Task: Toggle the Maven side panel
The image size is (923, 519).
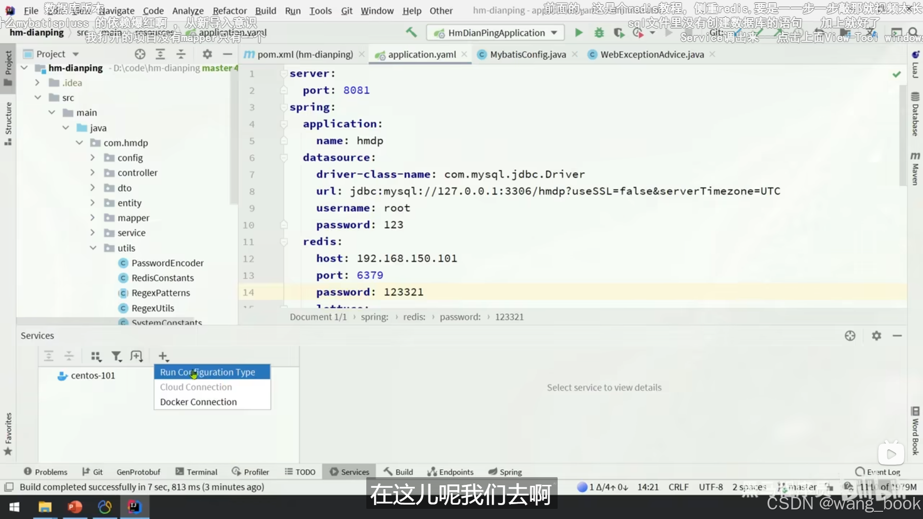Action: tap(915, 169)
